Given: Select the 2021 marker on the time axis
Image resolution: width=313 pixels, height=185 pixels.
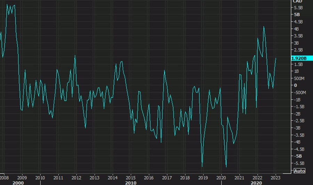Looking at the screenshot, I should pos(239,177).
